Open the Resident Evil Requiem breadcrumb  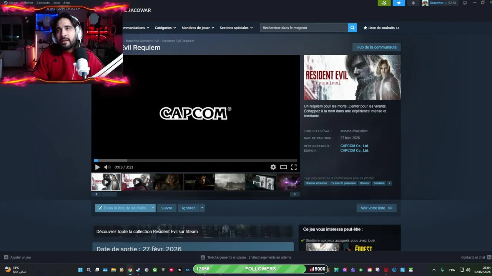[178, 41]
